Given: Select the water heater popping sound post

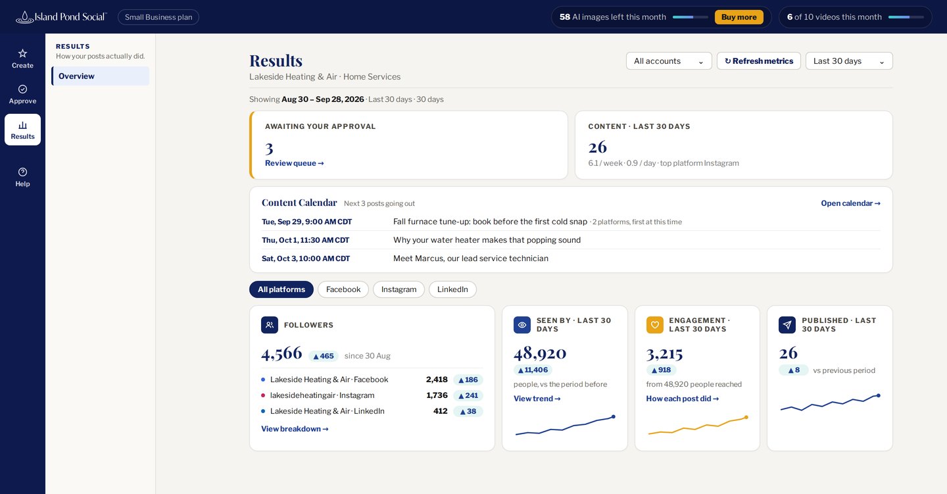Looking at the screenshot, I should [x=571, y=240].
